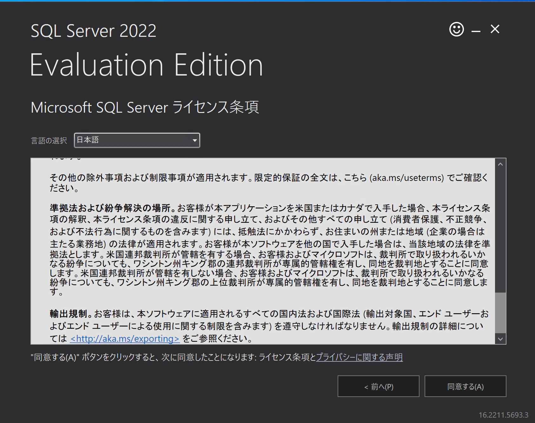Click the smiley feedback icon
The height and width of the screenshot is (423, 535).
457,29
